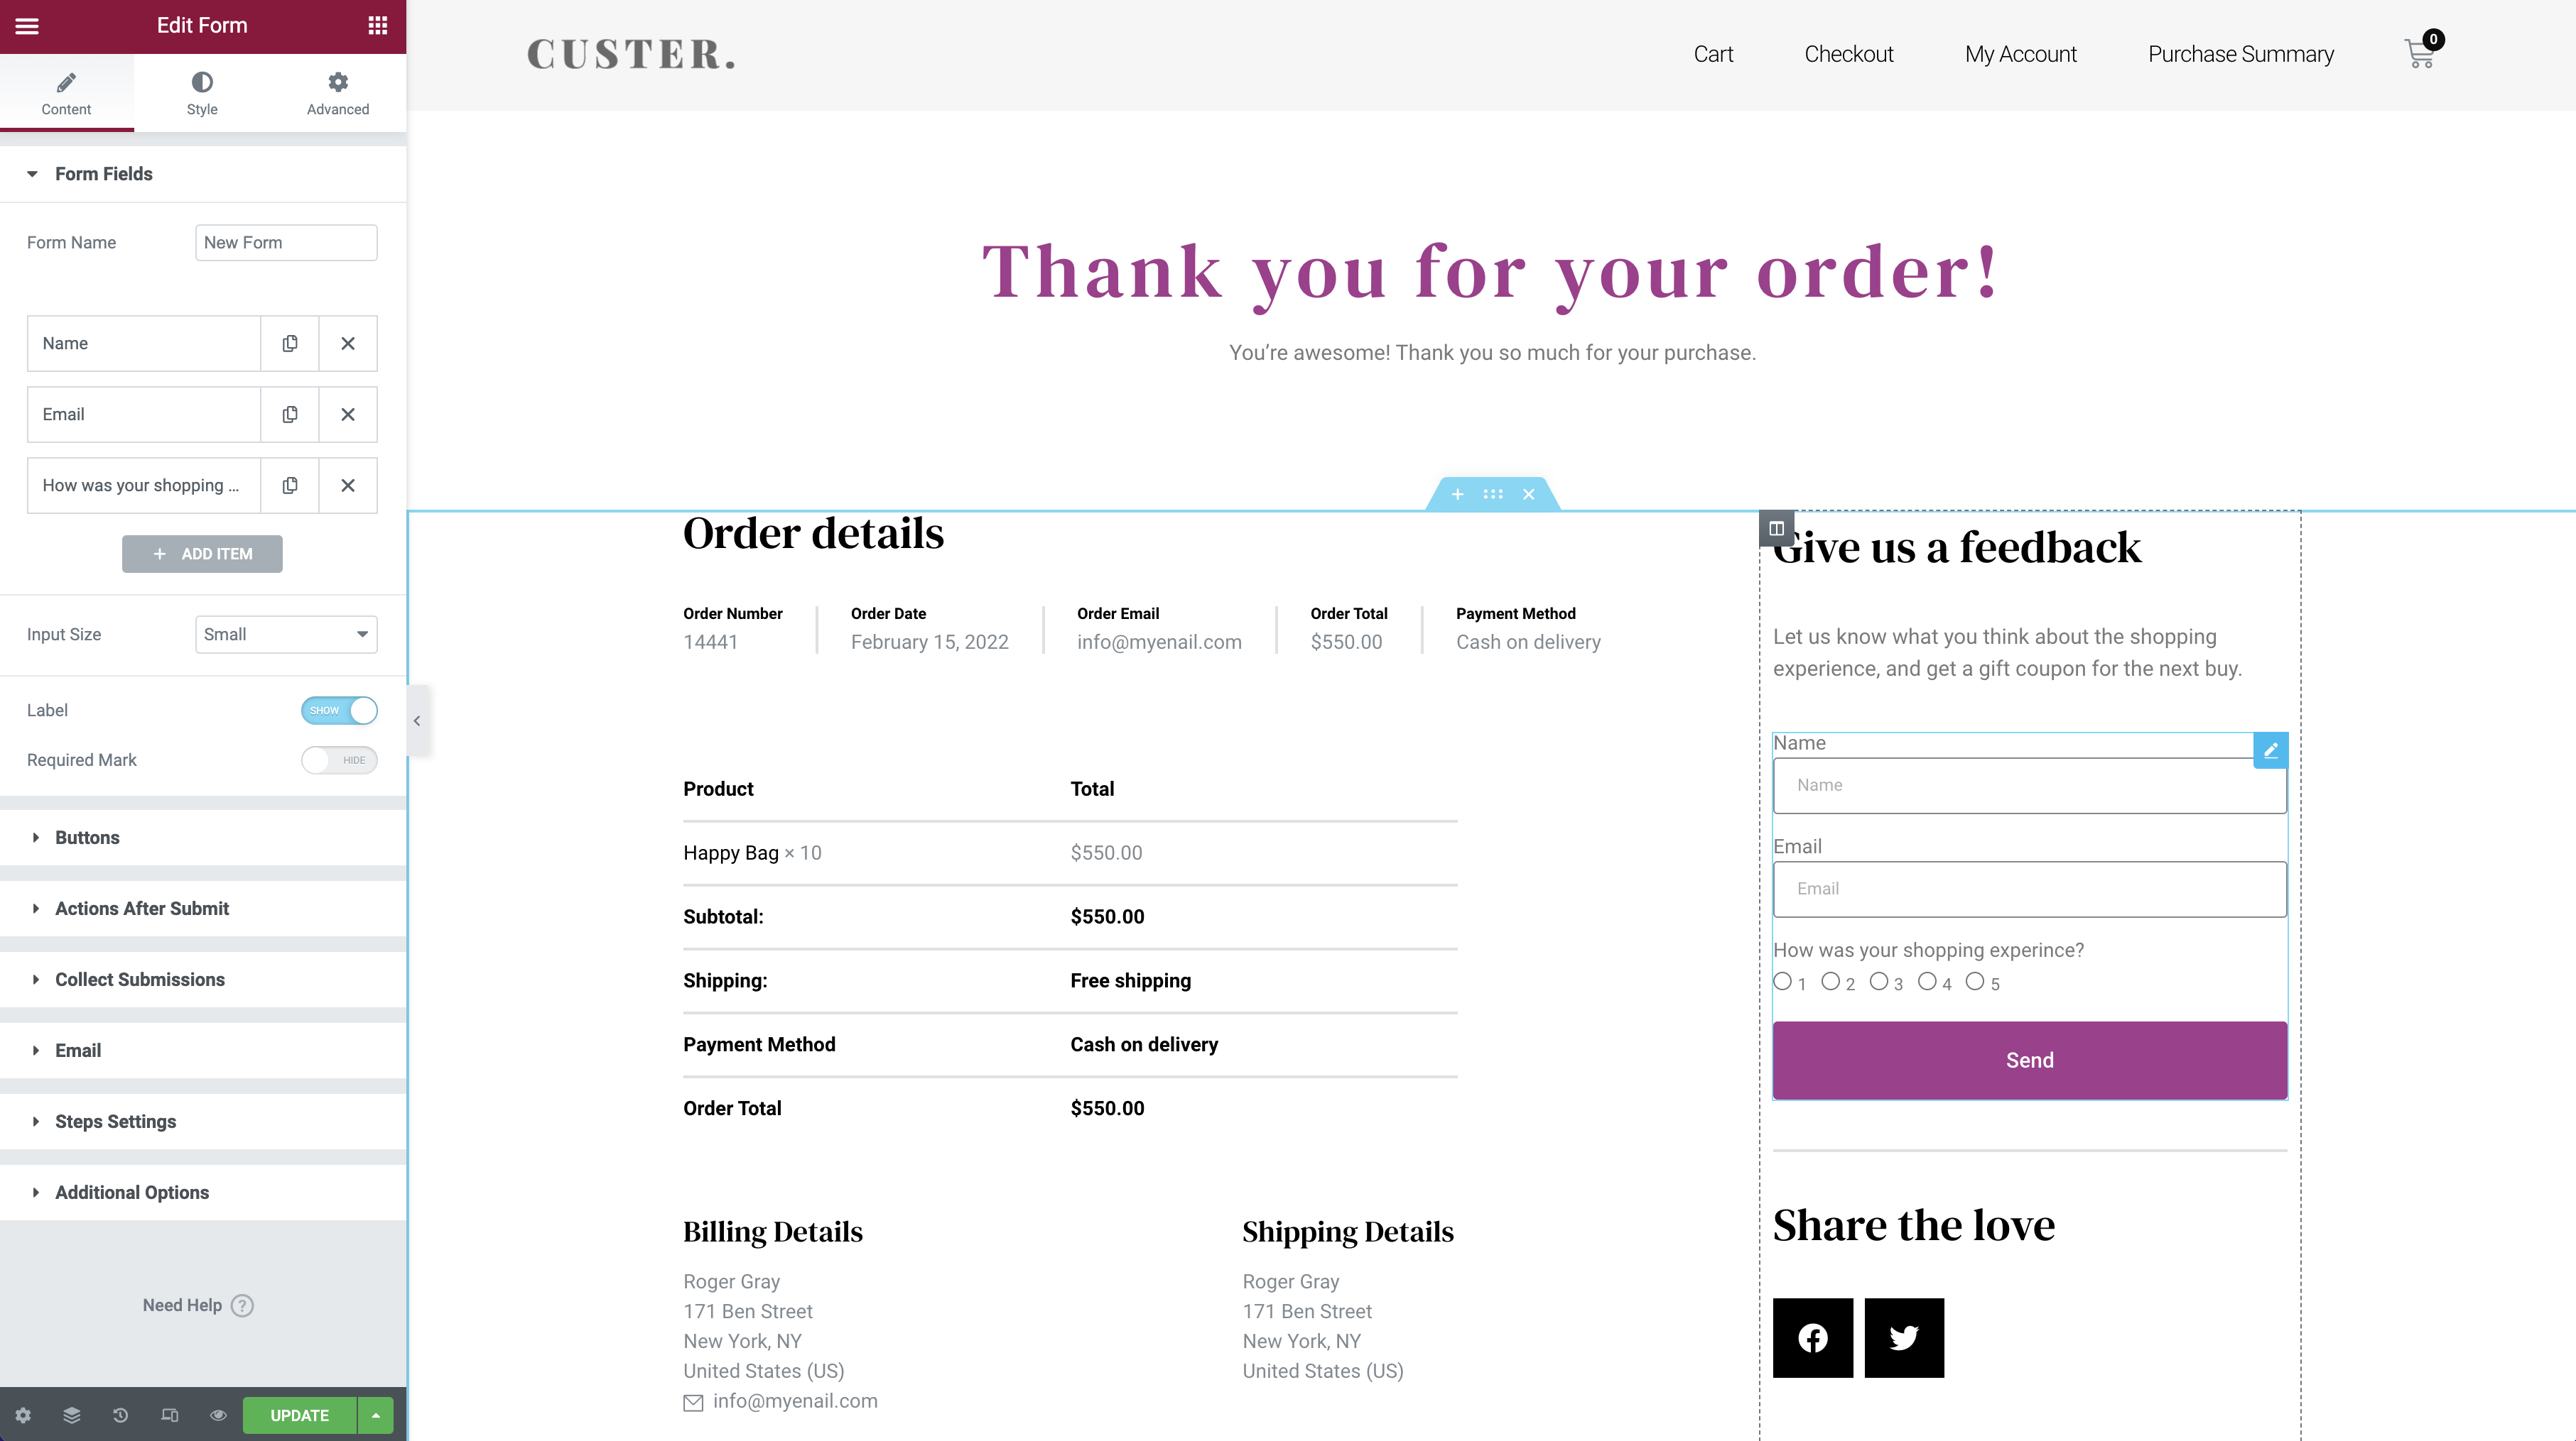Toggle the Required Mark switch to Show
Viewport: 2576px width, 1441px height.
click(x=340, y=759)
